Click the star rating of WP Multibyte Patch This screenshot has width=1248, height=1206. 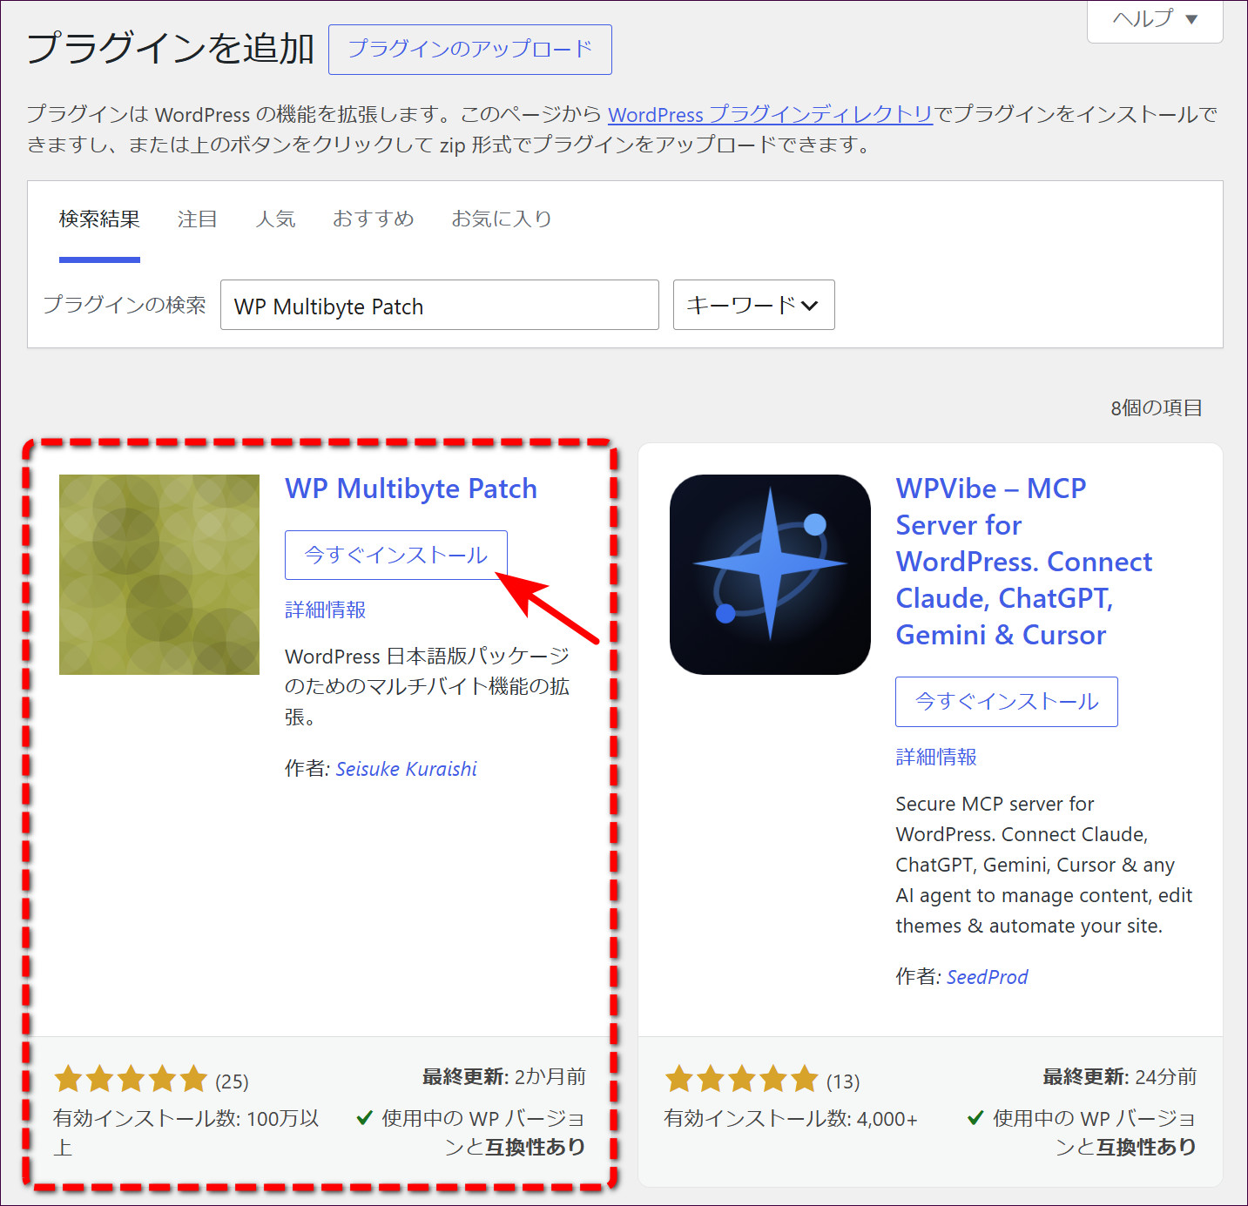coord(131,1080)
